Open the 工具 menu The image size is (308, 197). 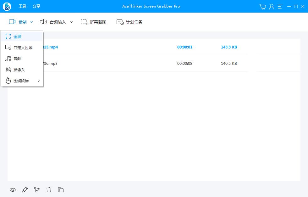click(22, 6)
